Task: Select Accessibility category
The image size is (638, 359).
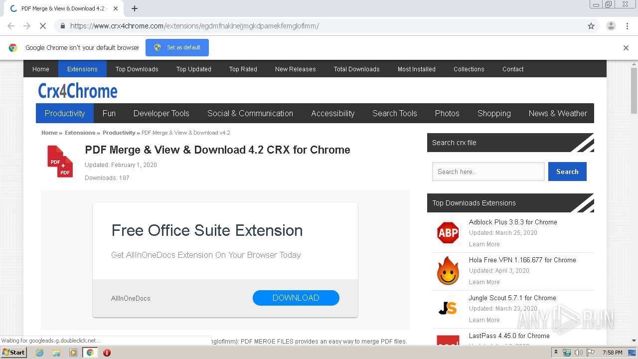Action: pos(333,113)
